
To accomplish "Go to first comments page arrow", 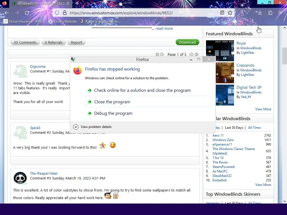I will [157, 54].
